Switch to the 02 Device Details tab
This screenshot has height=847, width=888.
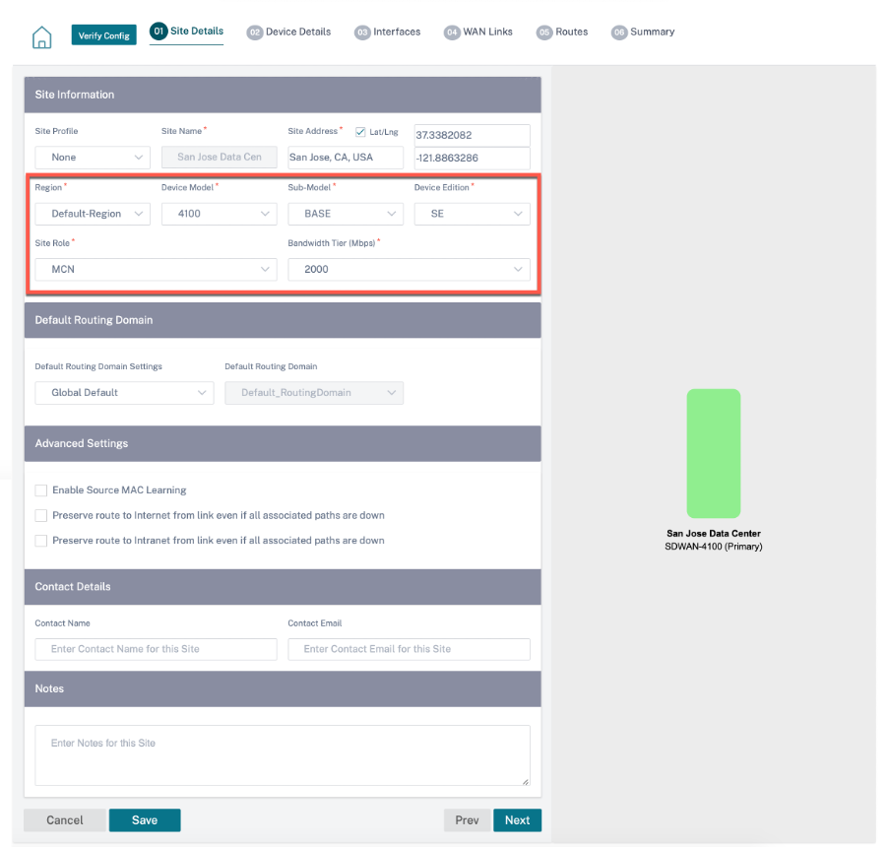288,32
